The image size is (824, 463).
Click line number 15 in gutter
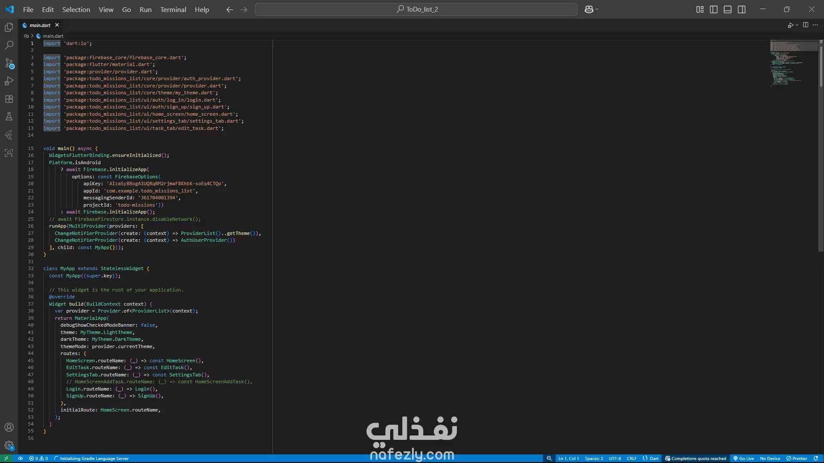click(30, 148)
